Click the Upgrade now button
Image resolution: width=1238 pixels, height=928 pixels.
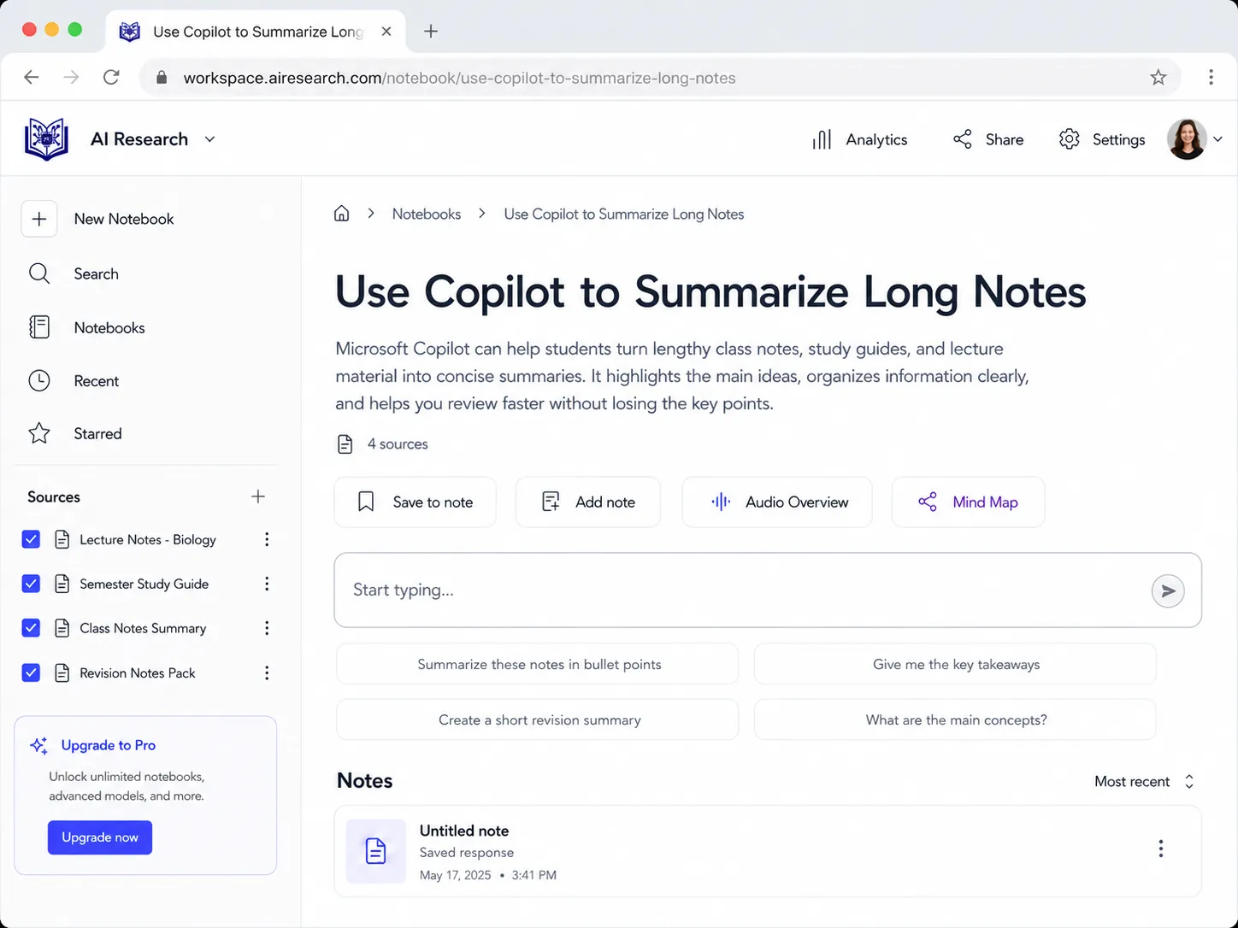(100, 837)
